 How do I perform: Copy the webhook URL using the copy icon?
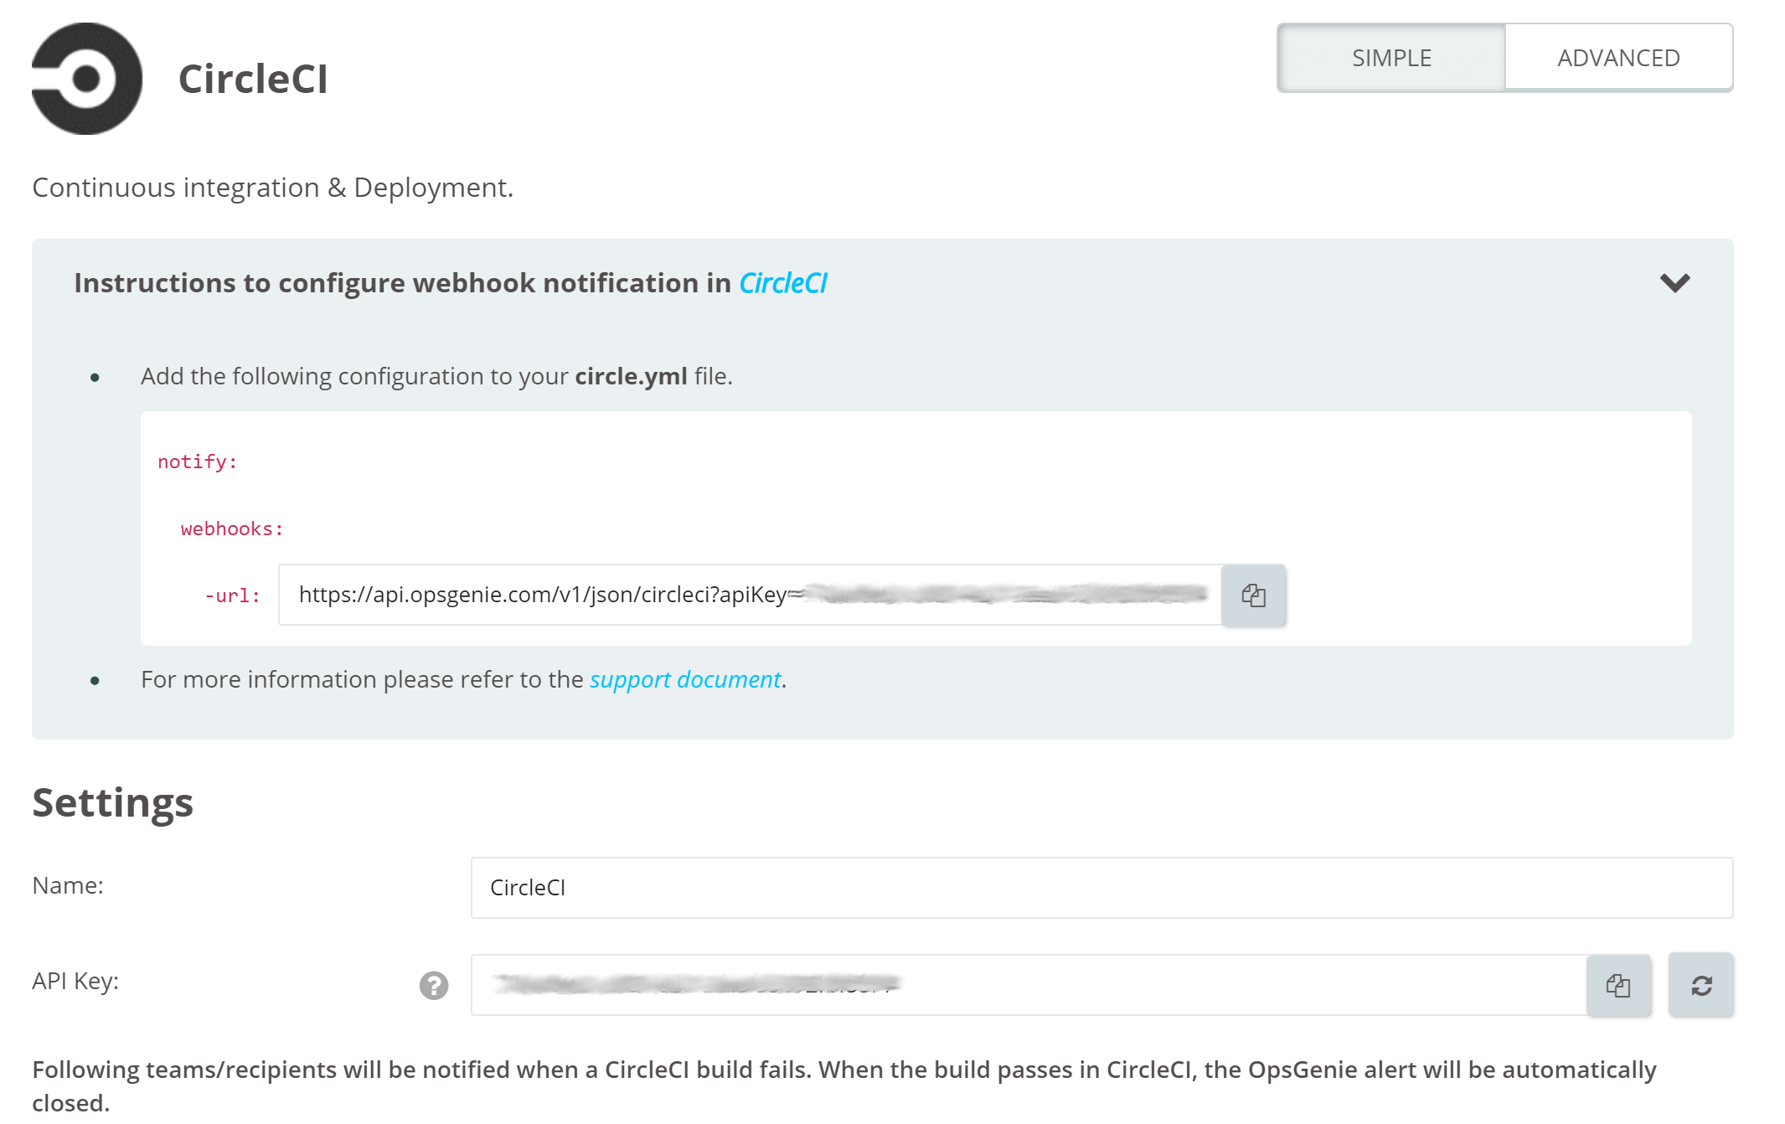1254,596
